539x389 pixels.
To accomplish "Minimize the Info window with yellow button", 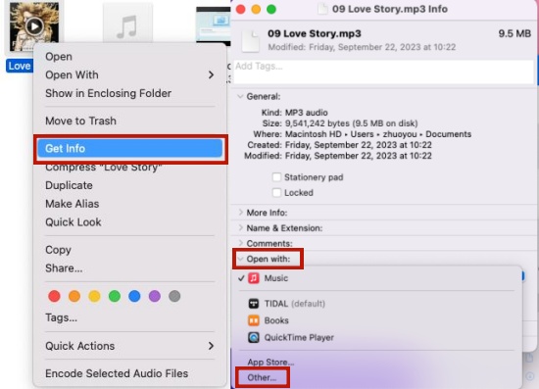I will (x=256, y=9).
